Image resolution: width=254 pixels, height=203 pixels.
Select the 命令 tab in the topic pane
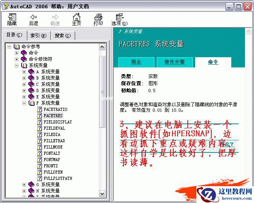[x=213, y=62]
